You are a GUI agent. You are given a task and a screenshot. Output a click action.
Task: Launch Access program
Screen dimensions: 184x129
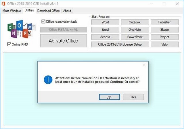(x=105, y=37)
